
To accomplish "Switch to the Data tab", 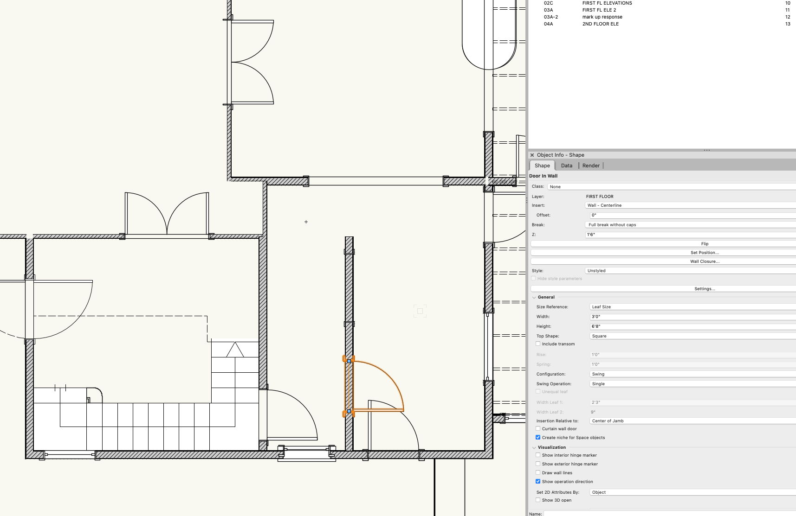I will [566, 166].
